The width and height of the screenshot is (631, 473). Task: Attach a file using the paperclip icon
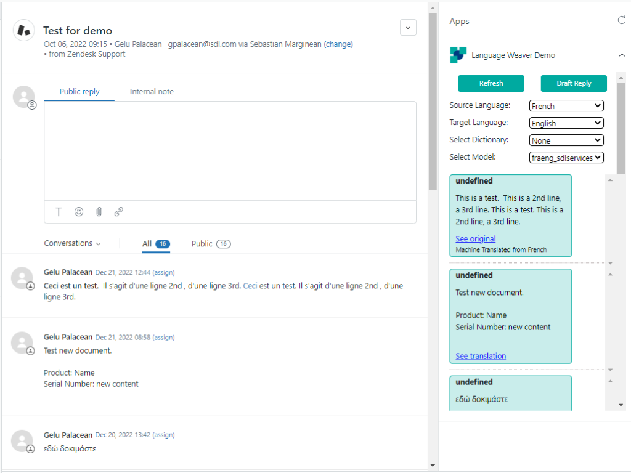point(99,211)
